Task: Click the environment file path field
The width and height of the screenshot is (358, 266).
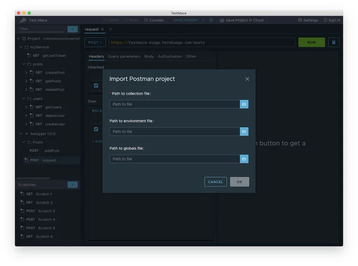Action: [175, 131]
